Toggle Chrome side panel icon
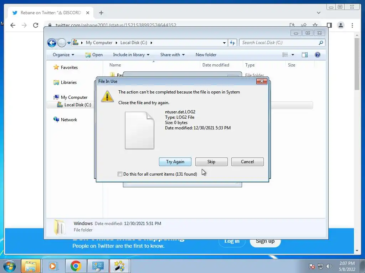 click(329, 25)
